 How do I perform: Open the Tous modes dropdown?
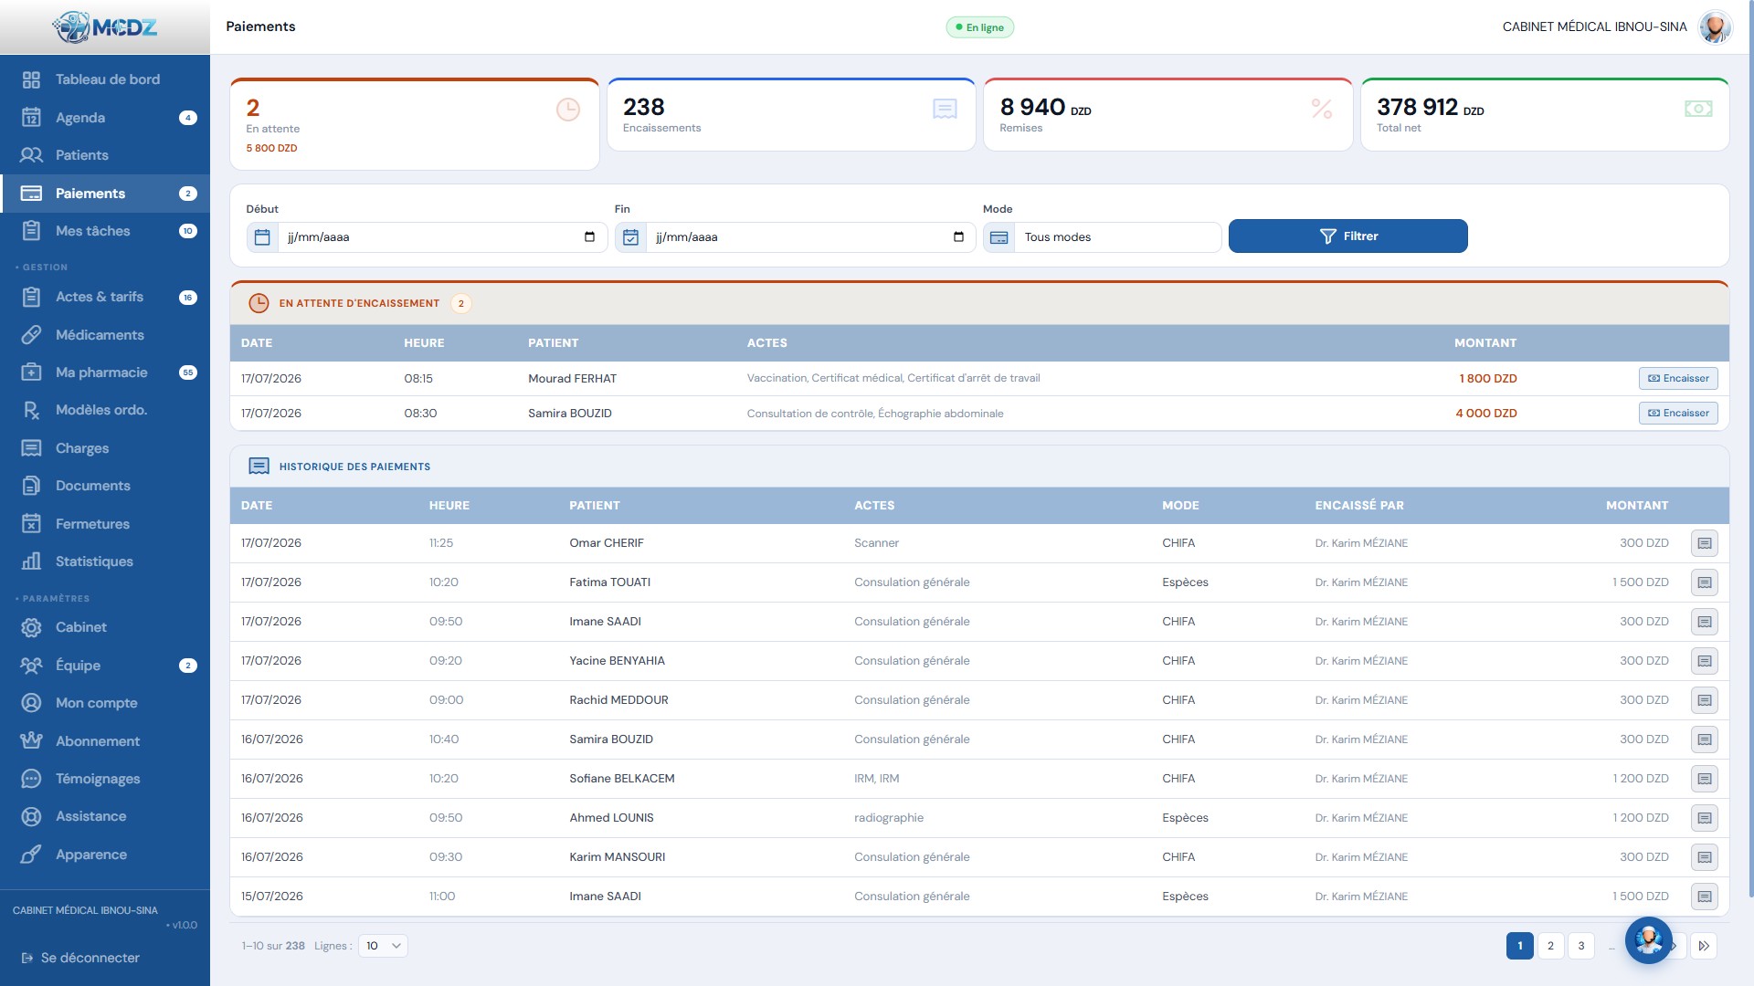click(1118, 237)
